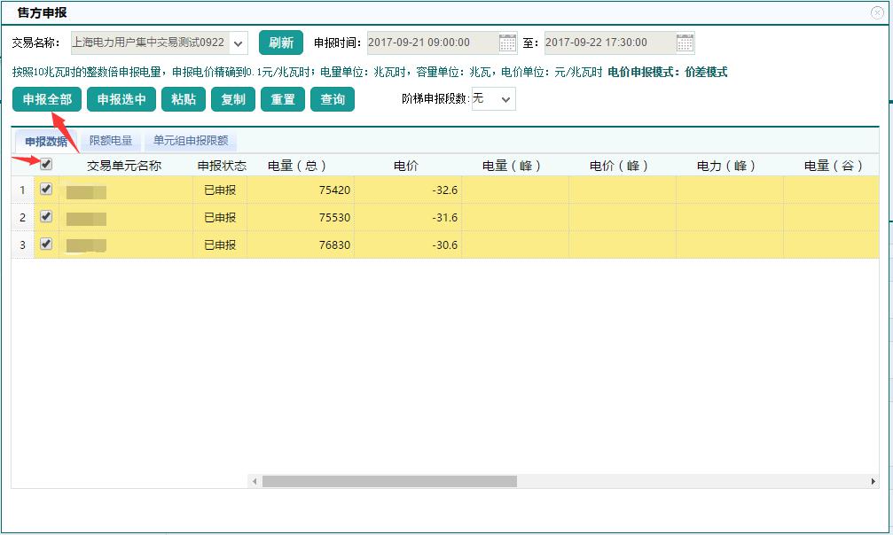Select the 申报数据 tab
The height and width of the screenshot is (535, 893).
click(x=46, y=141)
